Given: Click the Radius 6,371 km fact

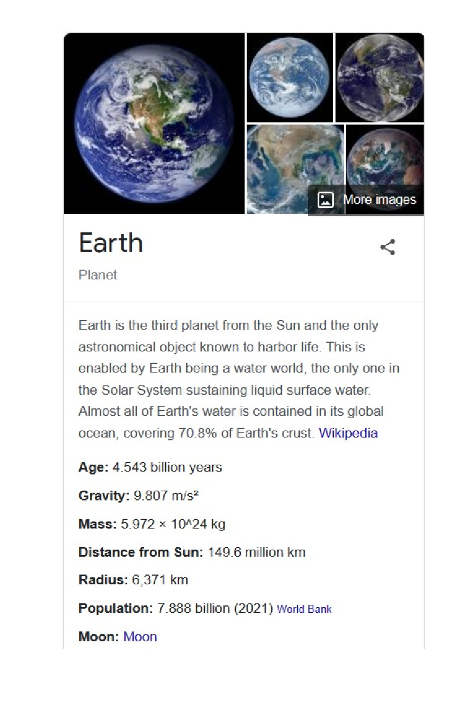Looking at the screenshot, I should [134, 580].
